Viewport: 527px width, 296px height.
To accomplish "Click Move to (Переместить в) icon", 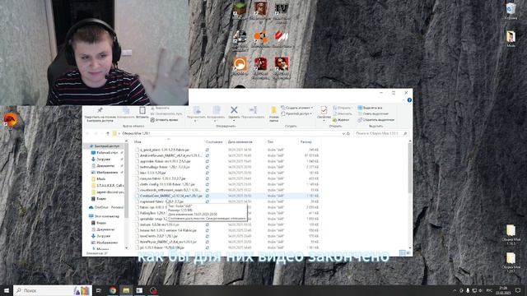I will tap(197, 109).
